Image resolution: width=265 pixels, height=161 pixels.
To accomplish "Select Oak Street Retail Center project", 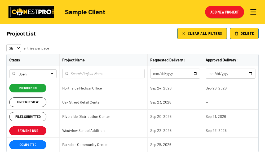I will pos(81,102).
